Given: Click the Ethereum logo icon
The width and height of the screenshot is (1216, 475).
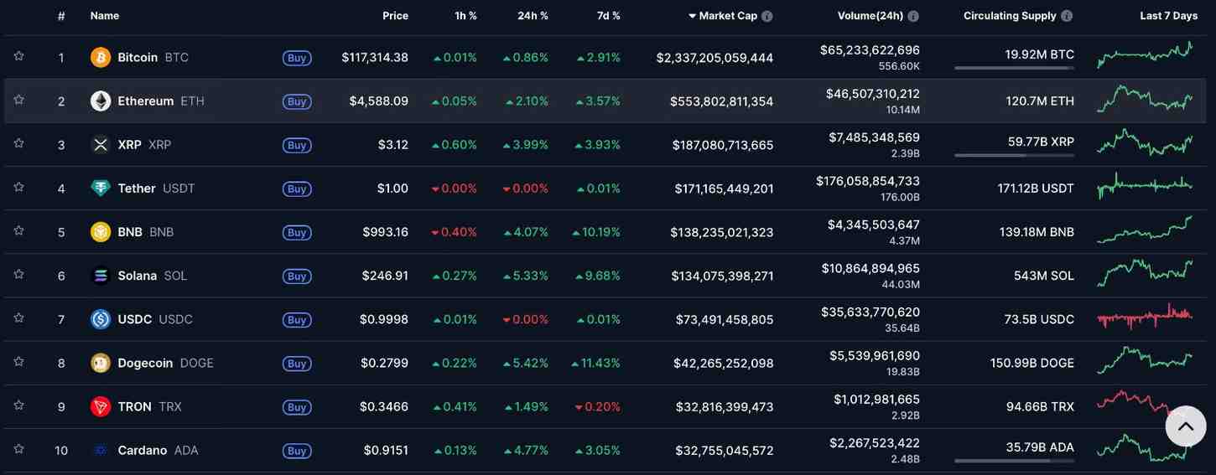Looking at the screenshot, I should tap(101, 101).
